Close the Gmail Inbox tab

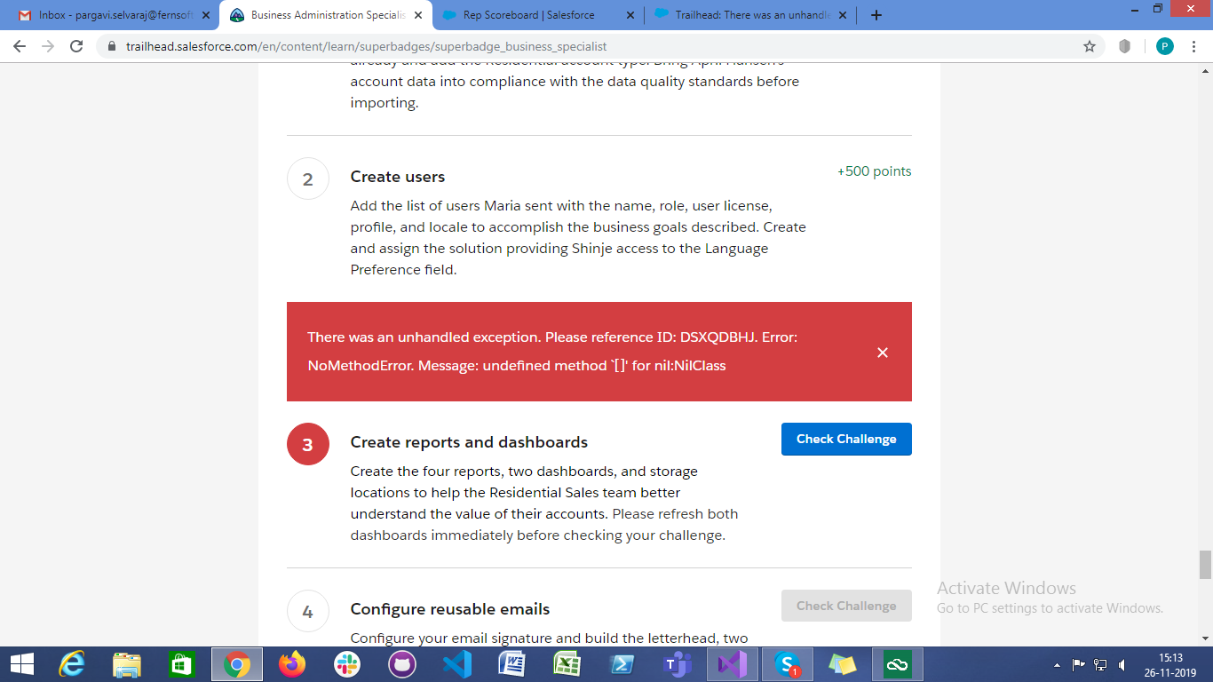click(206, 15)
